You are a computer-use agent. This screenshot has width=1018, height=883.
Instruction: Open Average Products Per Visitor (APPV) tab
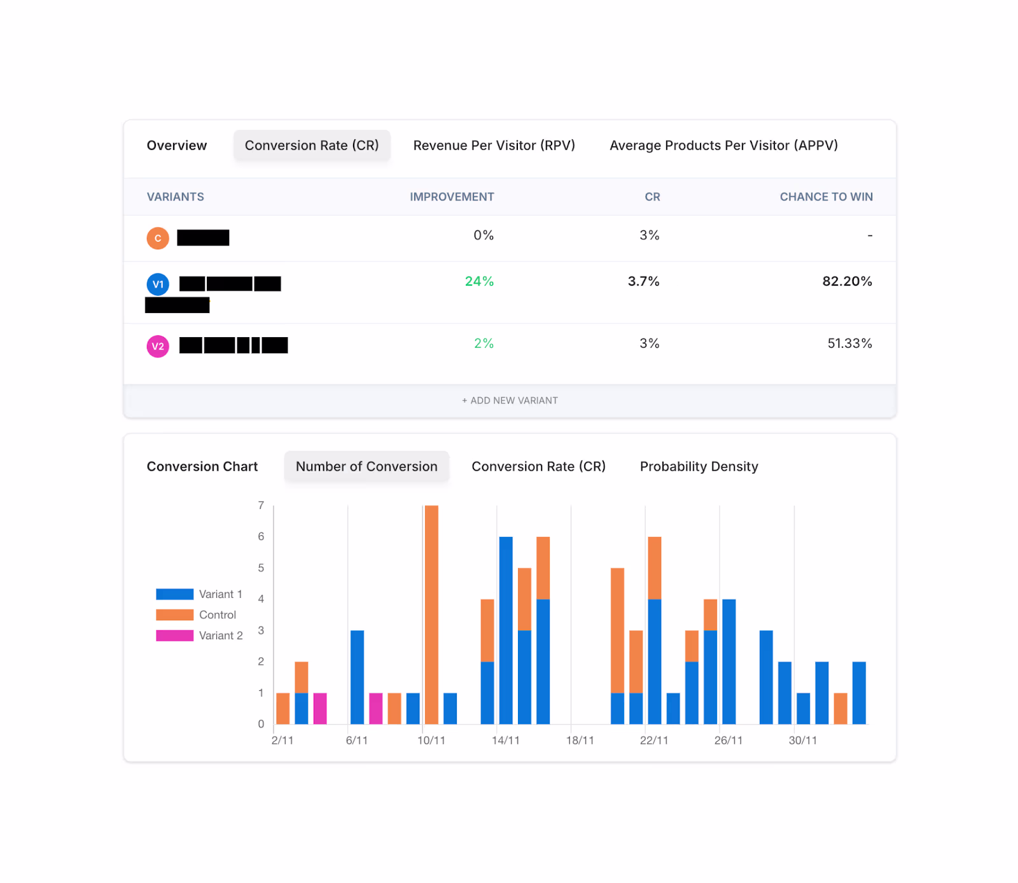pyautogui.click(x=723, y=146)
